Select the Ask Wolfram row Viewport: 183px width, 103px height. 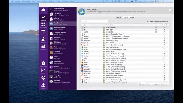point(125,73)
